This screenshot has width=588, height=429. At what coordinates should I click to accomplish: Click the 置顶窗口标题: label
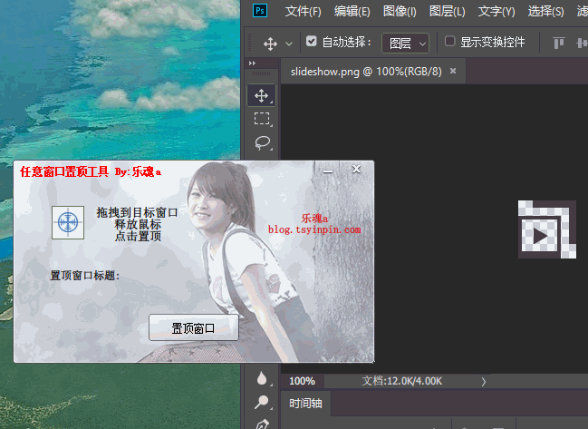(85, 276)
